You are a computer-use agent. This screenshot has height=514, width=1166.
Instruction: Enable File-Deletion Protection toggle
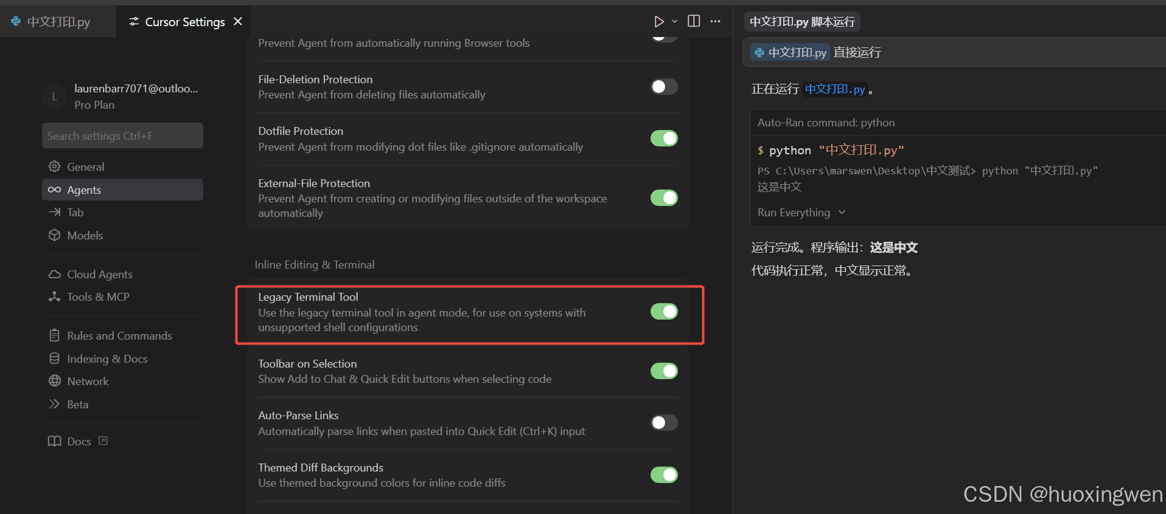coord(664,86)
